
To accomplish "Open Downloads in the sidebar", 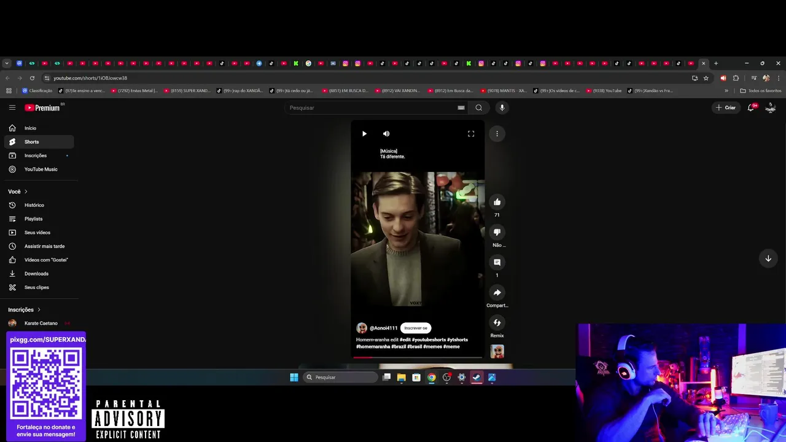I will pyautogui.click(x=39, y=273).
